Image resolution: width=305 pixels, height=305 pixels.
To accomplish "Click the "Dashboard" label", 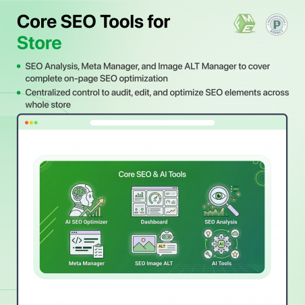I will tap(154, 222).
